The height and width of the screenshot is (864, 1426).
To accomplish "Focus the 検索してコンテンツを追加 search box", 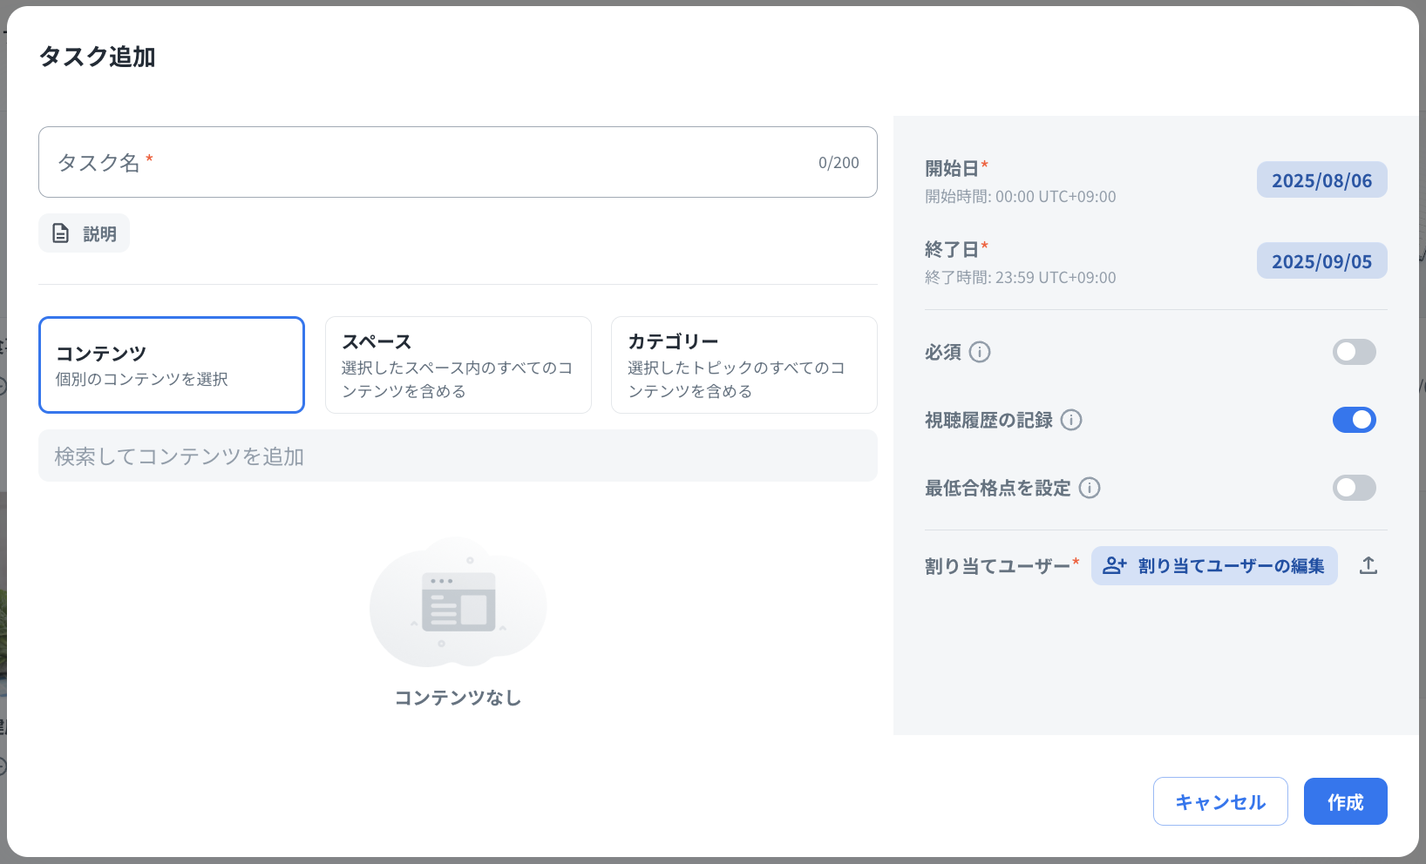I will click(x=458, y=456).
